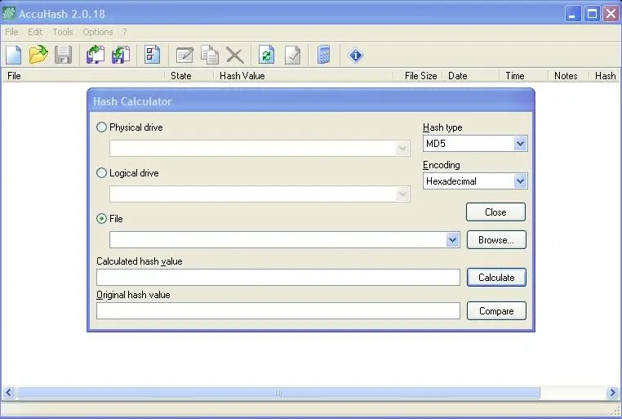Click the blue info diamond icon

[x=355, y=55]
